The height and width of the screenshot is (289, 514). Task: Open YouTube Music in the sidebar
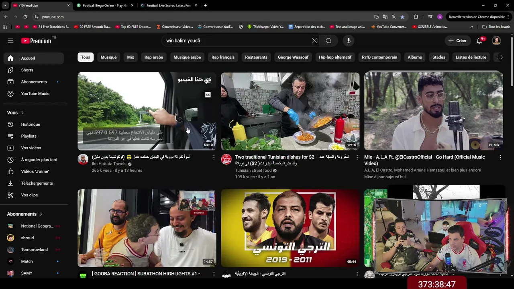(34, 94)
